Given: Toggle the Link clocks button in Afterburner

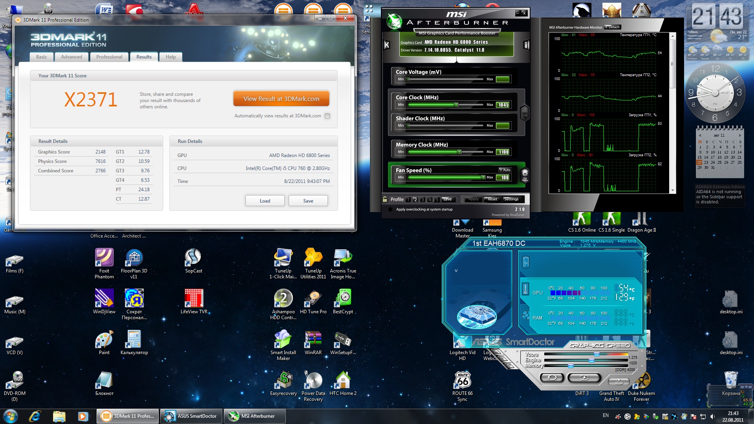Looking at the screenshot, I should (x=524, y=113).
